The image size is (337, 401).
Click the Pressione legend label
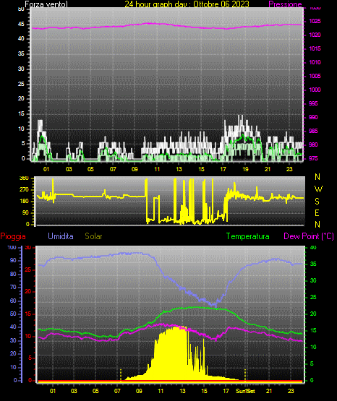[285, 4]
